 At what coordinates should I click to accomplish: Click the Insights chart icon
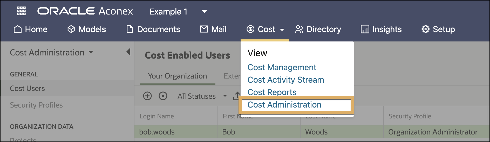click(x=365, y=29)
